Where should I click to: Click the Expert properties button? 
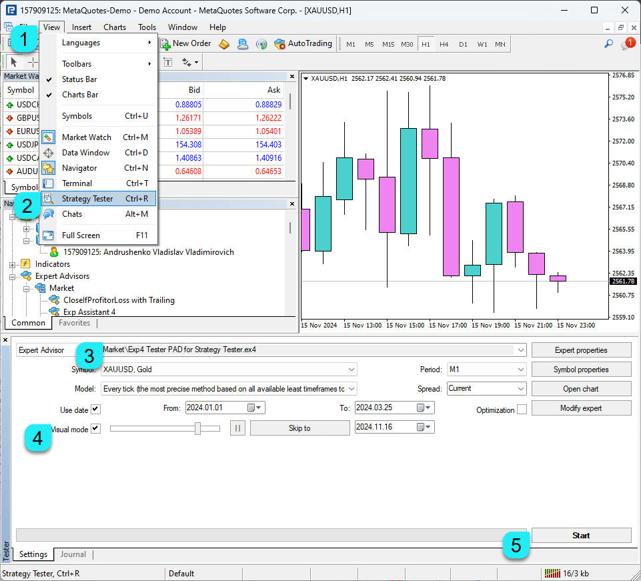(x=581, y=350)
